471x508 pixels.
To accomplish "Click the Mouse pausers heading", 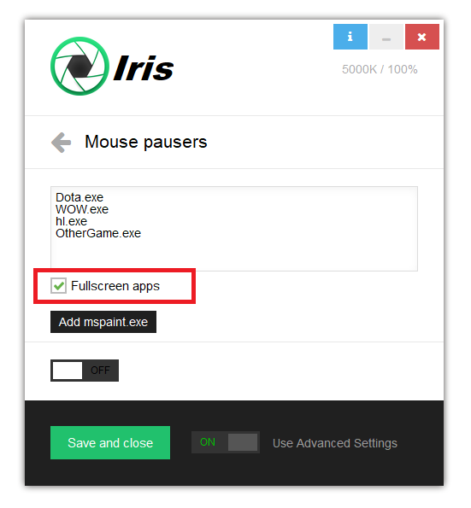I will (x=146, y=142).
